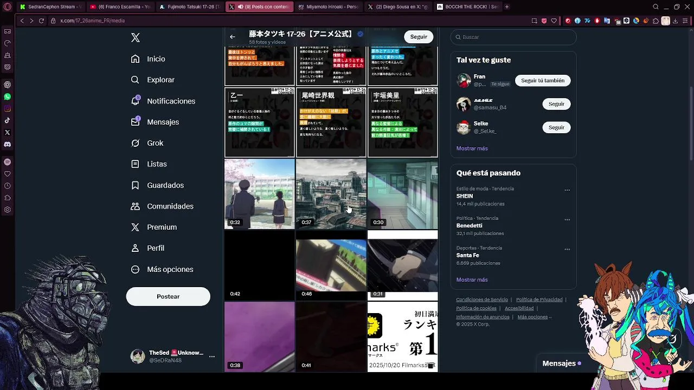Open options dots for SHEIN trend
The image size is (694, 390).
[x=567, y=190]
